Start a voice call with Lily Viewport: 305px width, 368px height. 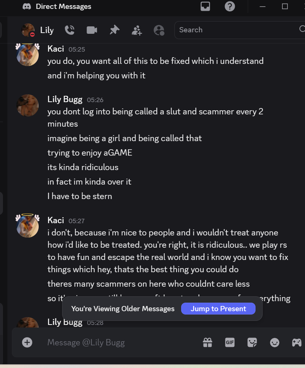tap(70, 30)
